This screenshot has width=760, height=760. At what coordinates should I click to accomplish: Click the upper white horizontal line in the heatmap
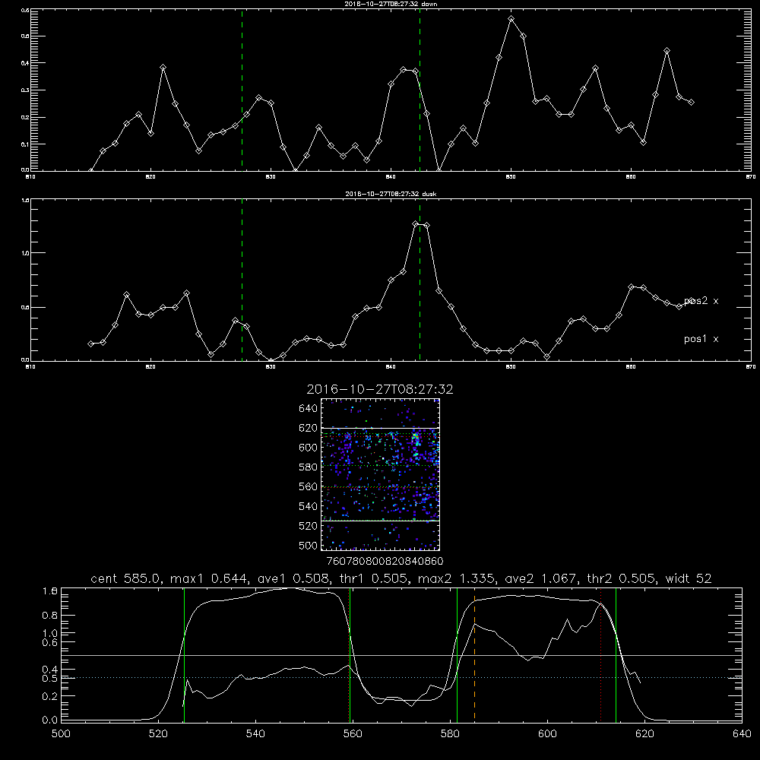pyautogui.click(x=380, y=428)
